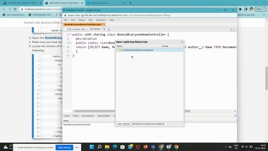Image resolution: width=268 pixels, height=151 pixels.
Task: Click the Books4EveryoneRecommendations text field
Action: point(149,124)
